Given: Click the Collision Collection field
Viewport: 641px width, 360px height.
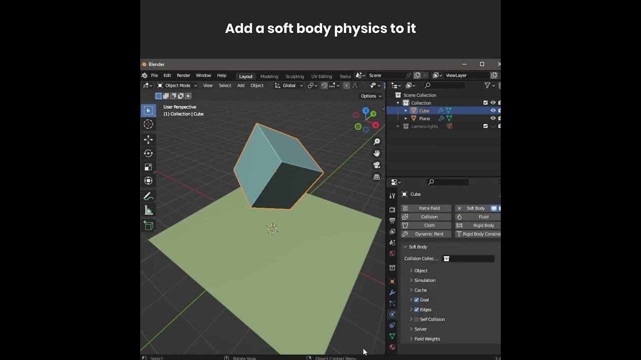Looking at the screenshot, I should (x=468, y=258).
